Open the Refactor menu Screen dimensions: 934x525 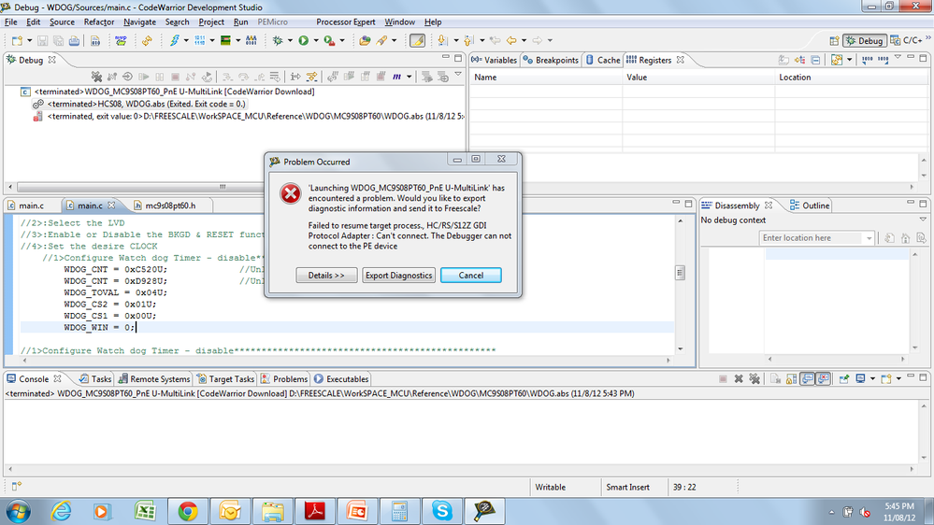tap(99, 22)
